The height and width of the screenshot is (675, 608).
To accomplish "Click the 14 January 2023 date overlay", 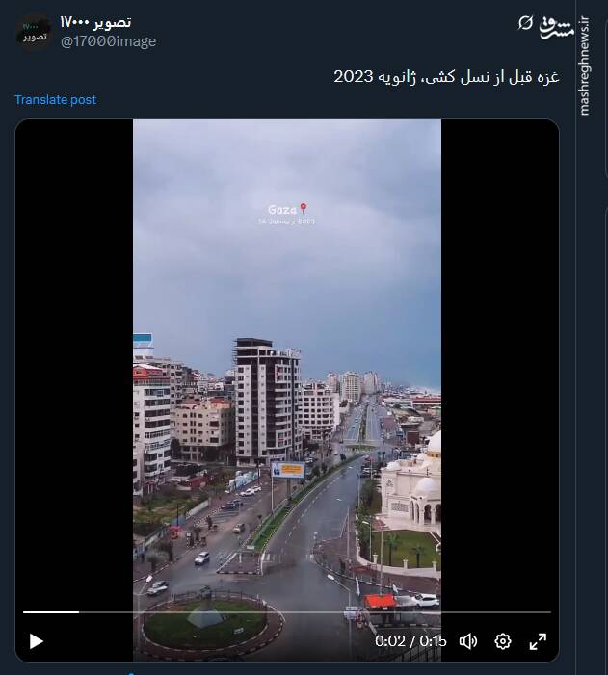I will 286,221.
